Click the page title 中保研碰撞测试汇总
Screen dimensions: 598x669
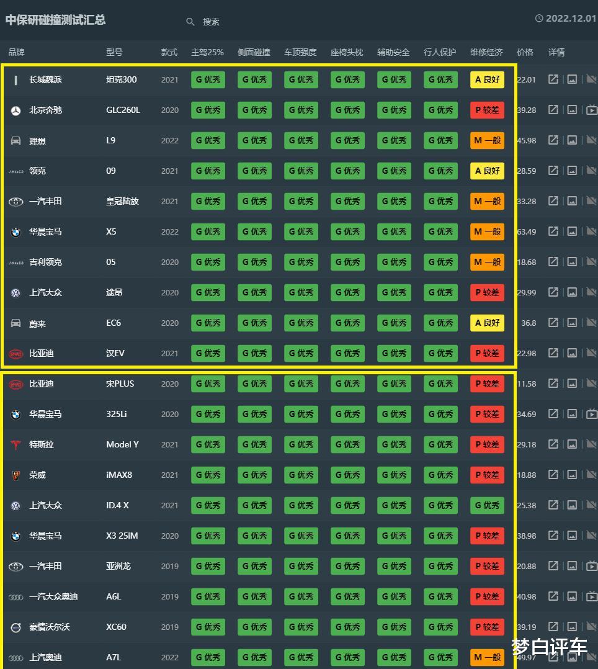55,20
